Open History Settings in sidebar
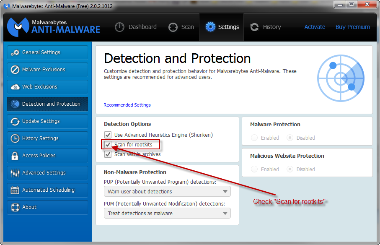Screen dimensions: 380x245 pyautogui.click(x=47, y=138)
